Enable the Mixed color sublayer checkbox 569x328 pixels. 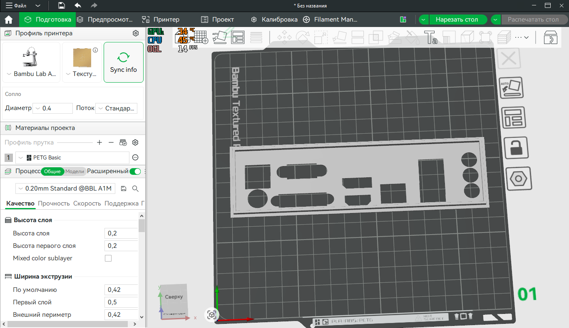(108, 258)
